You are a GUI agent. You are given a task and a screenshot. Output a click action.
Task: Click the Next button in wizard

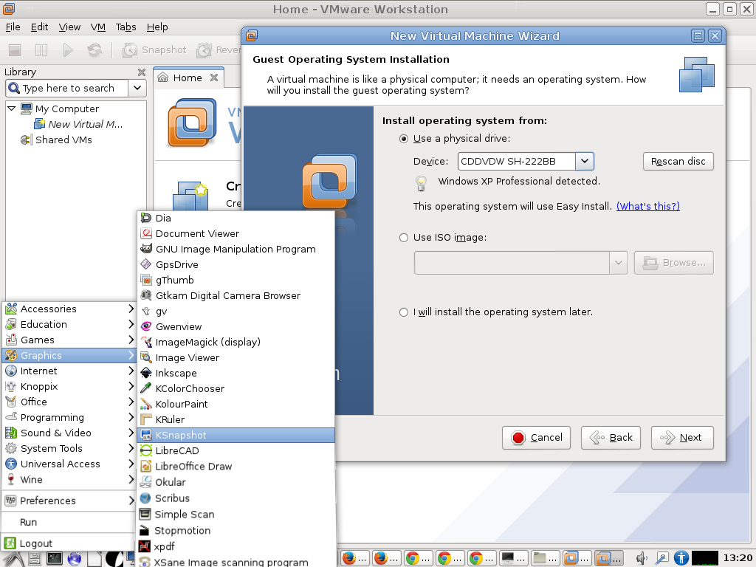tap(682, 438)
